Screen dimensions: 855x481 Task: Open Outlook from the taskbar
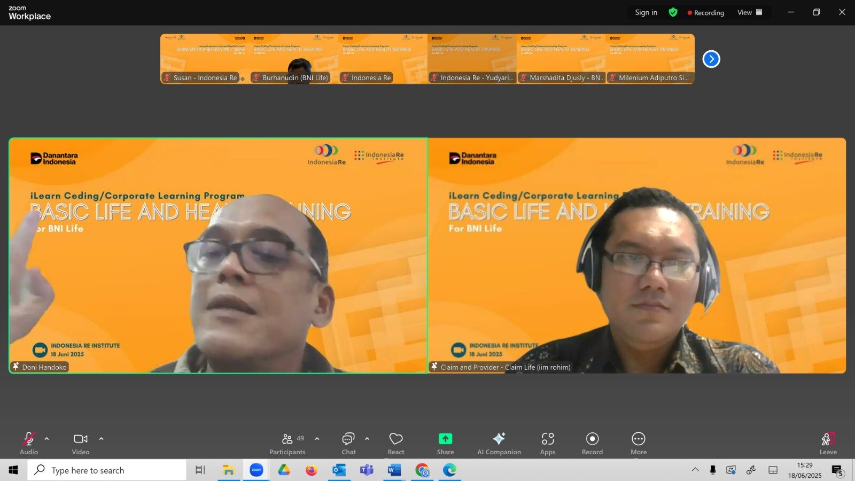pyautogui.click(x=339, y=470)
